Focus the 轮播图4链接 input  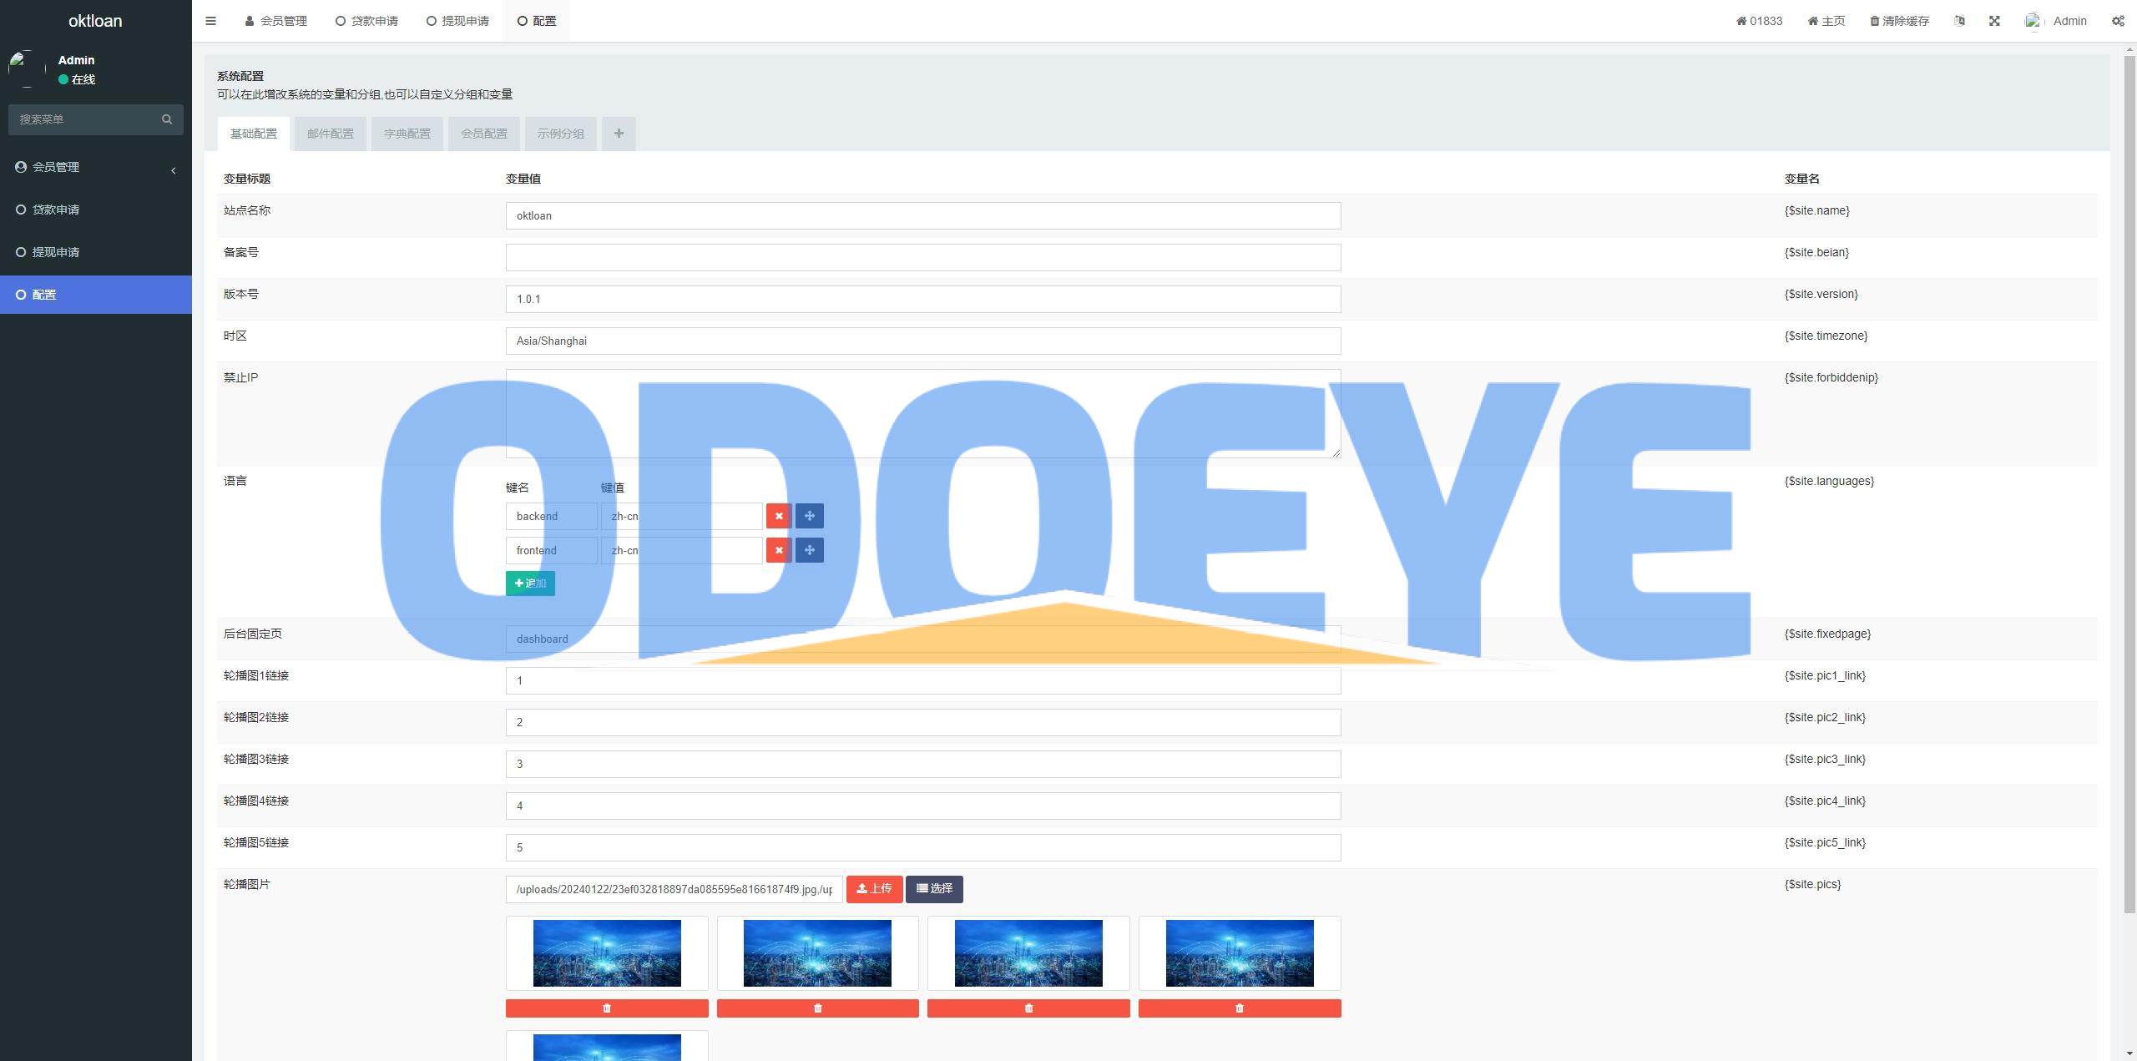point(923,806)
